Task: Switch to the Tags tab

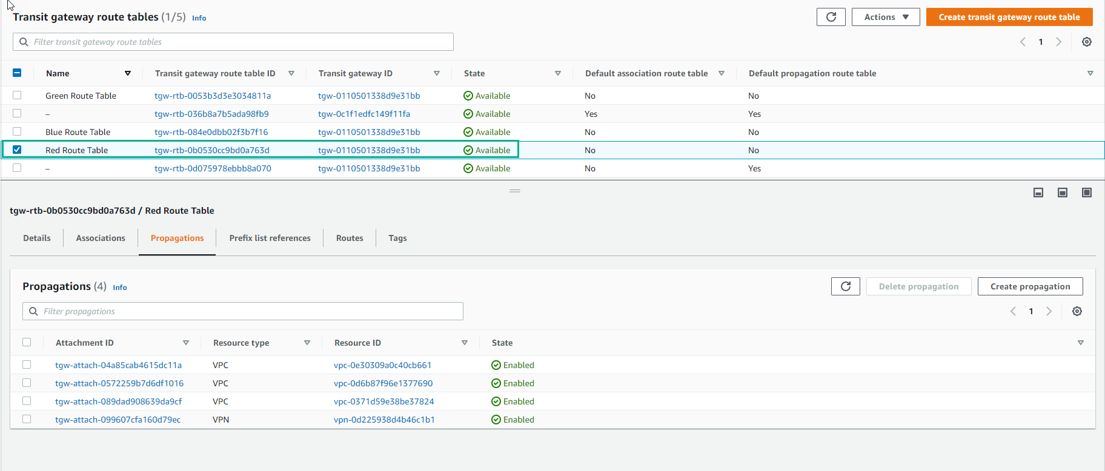Action: [x=397, y=238]
